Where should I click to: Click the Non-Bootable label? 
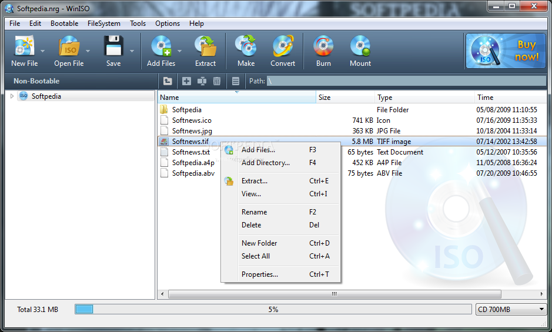pyautogui.click(x=36, y=81)
